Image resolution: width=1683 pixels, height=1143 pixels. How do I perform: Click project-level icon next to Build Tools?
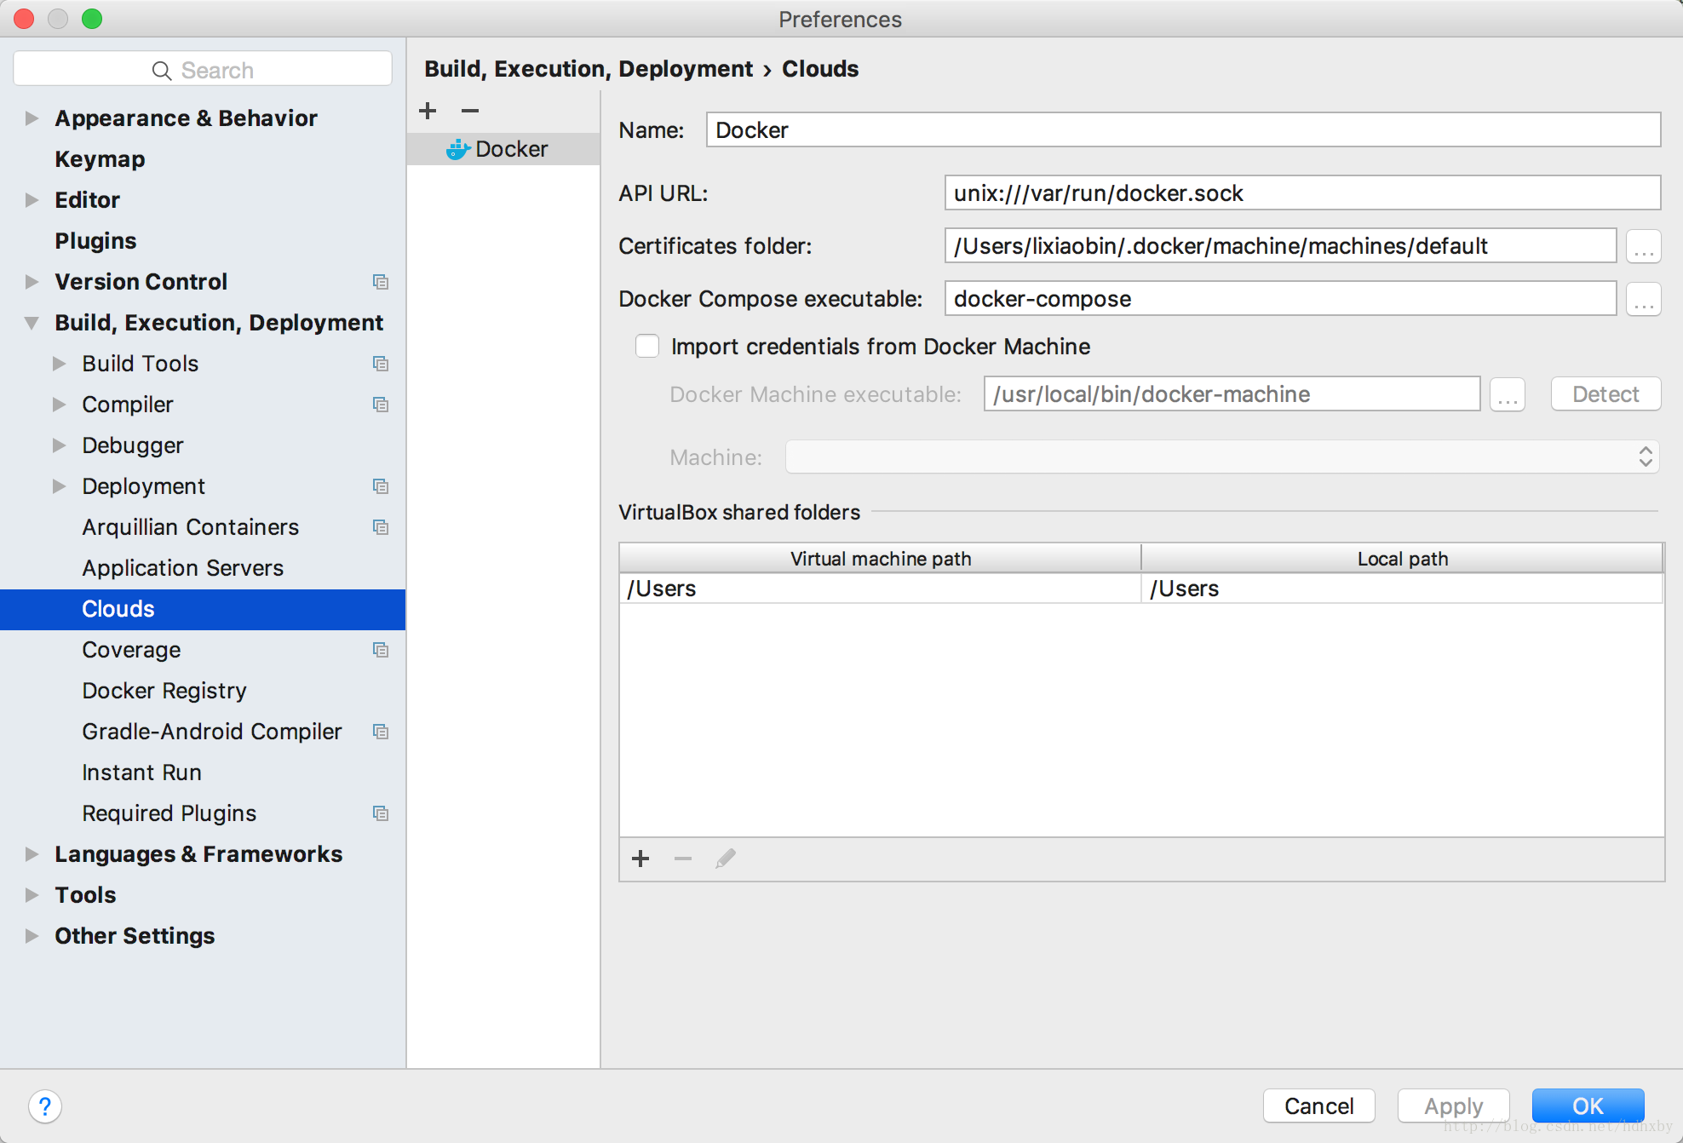click(381, 364)
